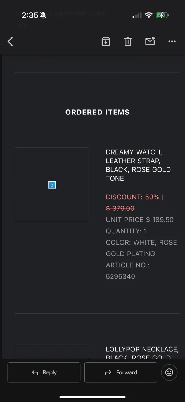Tap the reply arrow icon inside Reply
The height and width of the screenshot is (402, 185).
(x=35, y=372)
